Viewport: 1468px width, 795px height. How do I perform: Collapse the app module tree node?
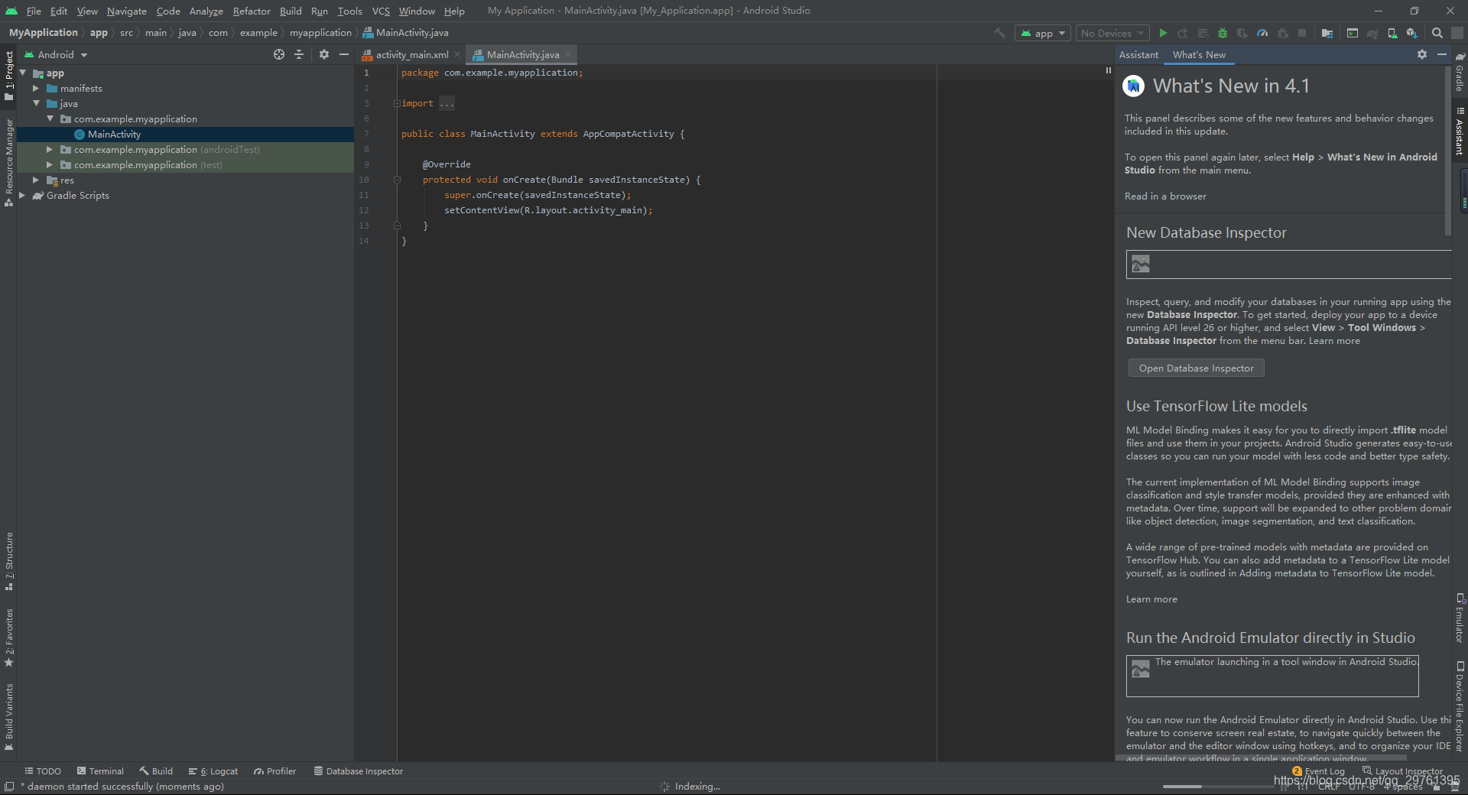point(23,73)
